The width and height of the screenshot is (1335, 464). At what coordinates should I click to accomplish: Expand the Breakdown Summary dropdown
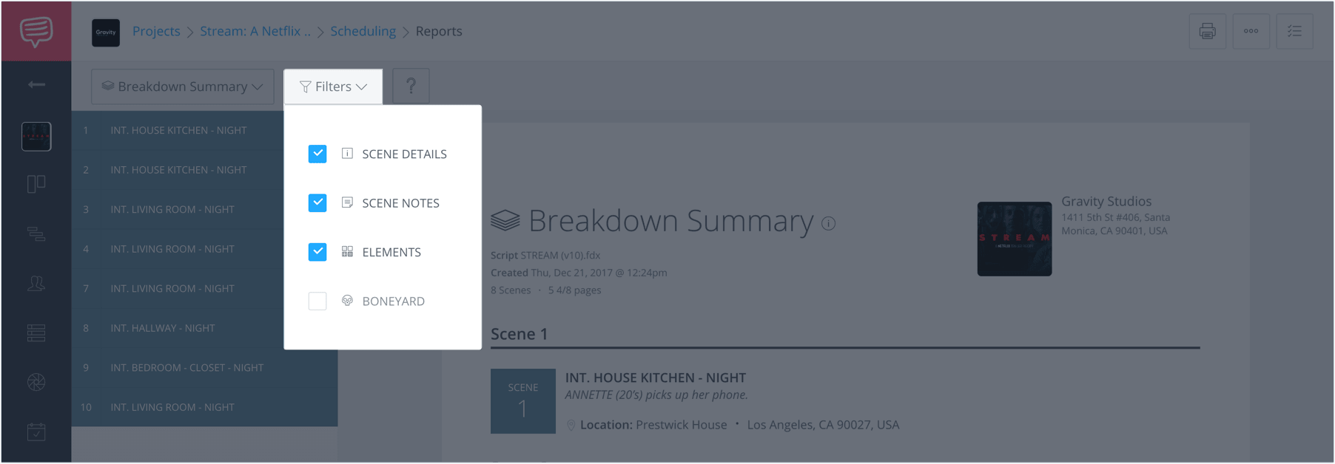pyautogui.click(x=182, y=86)
